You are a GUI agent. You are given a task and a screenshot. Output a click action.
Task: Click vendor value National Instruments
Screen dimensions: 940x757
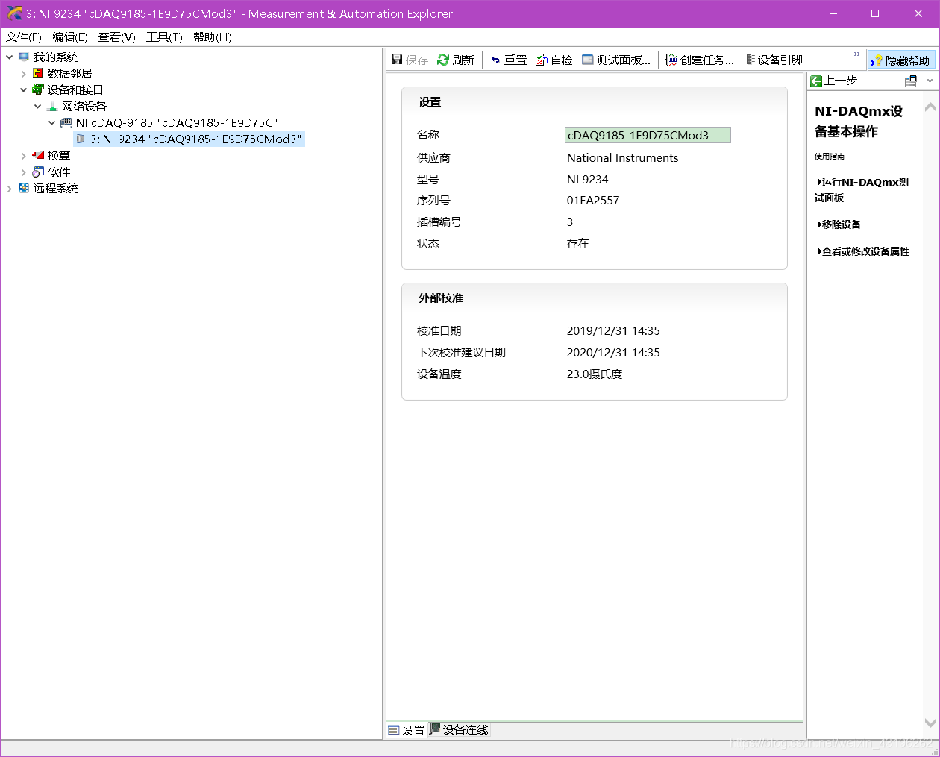click(x=623, y=157)
